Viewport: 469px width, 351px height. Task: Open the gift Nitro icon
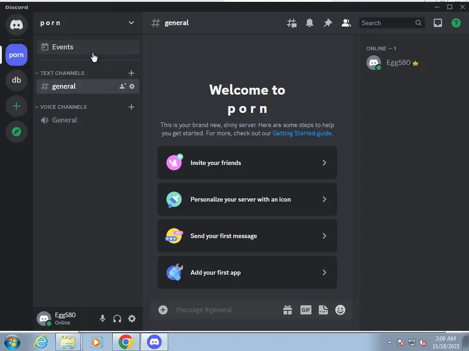[288, 310]
